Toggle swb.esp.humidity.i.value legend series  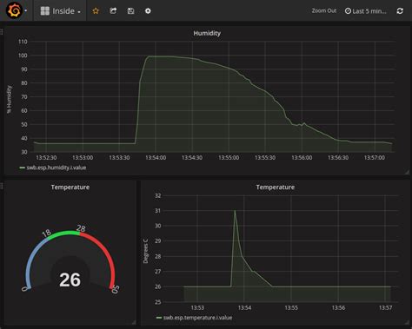tap(56, 168)
